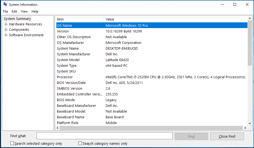
Task: Click the horizontal scrollbar left arrow
Action: point(57,128)
